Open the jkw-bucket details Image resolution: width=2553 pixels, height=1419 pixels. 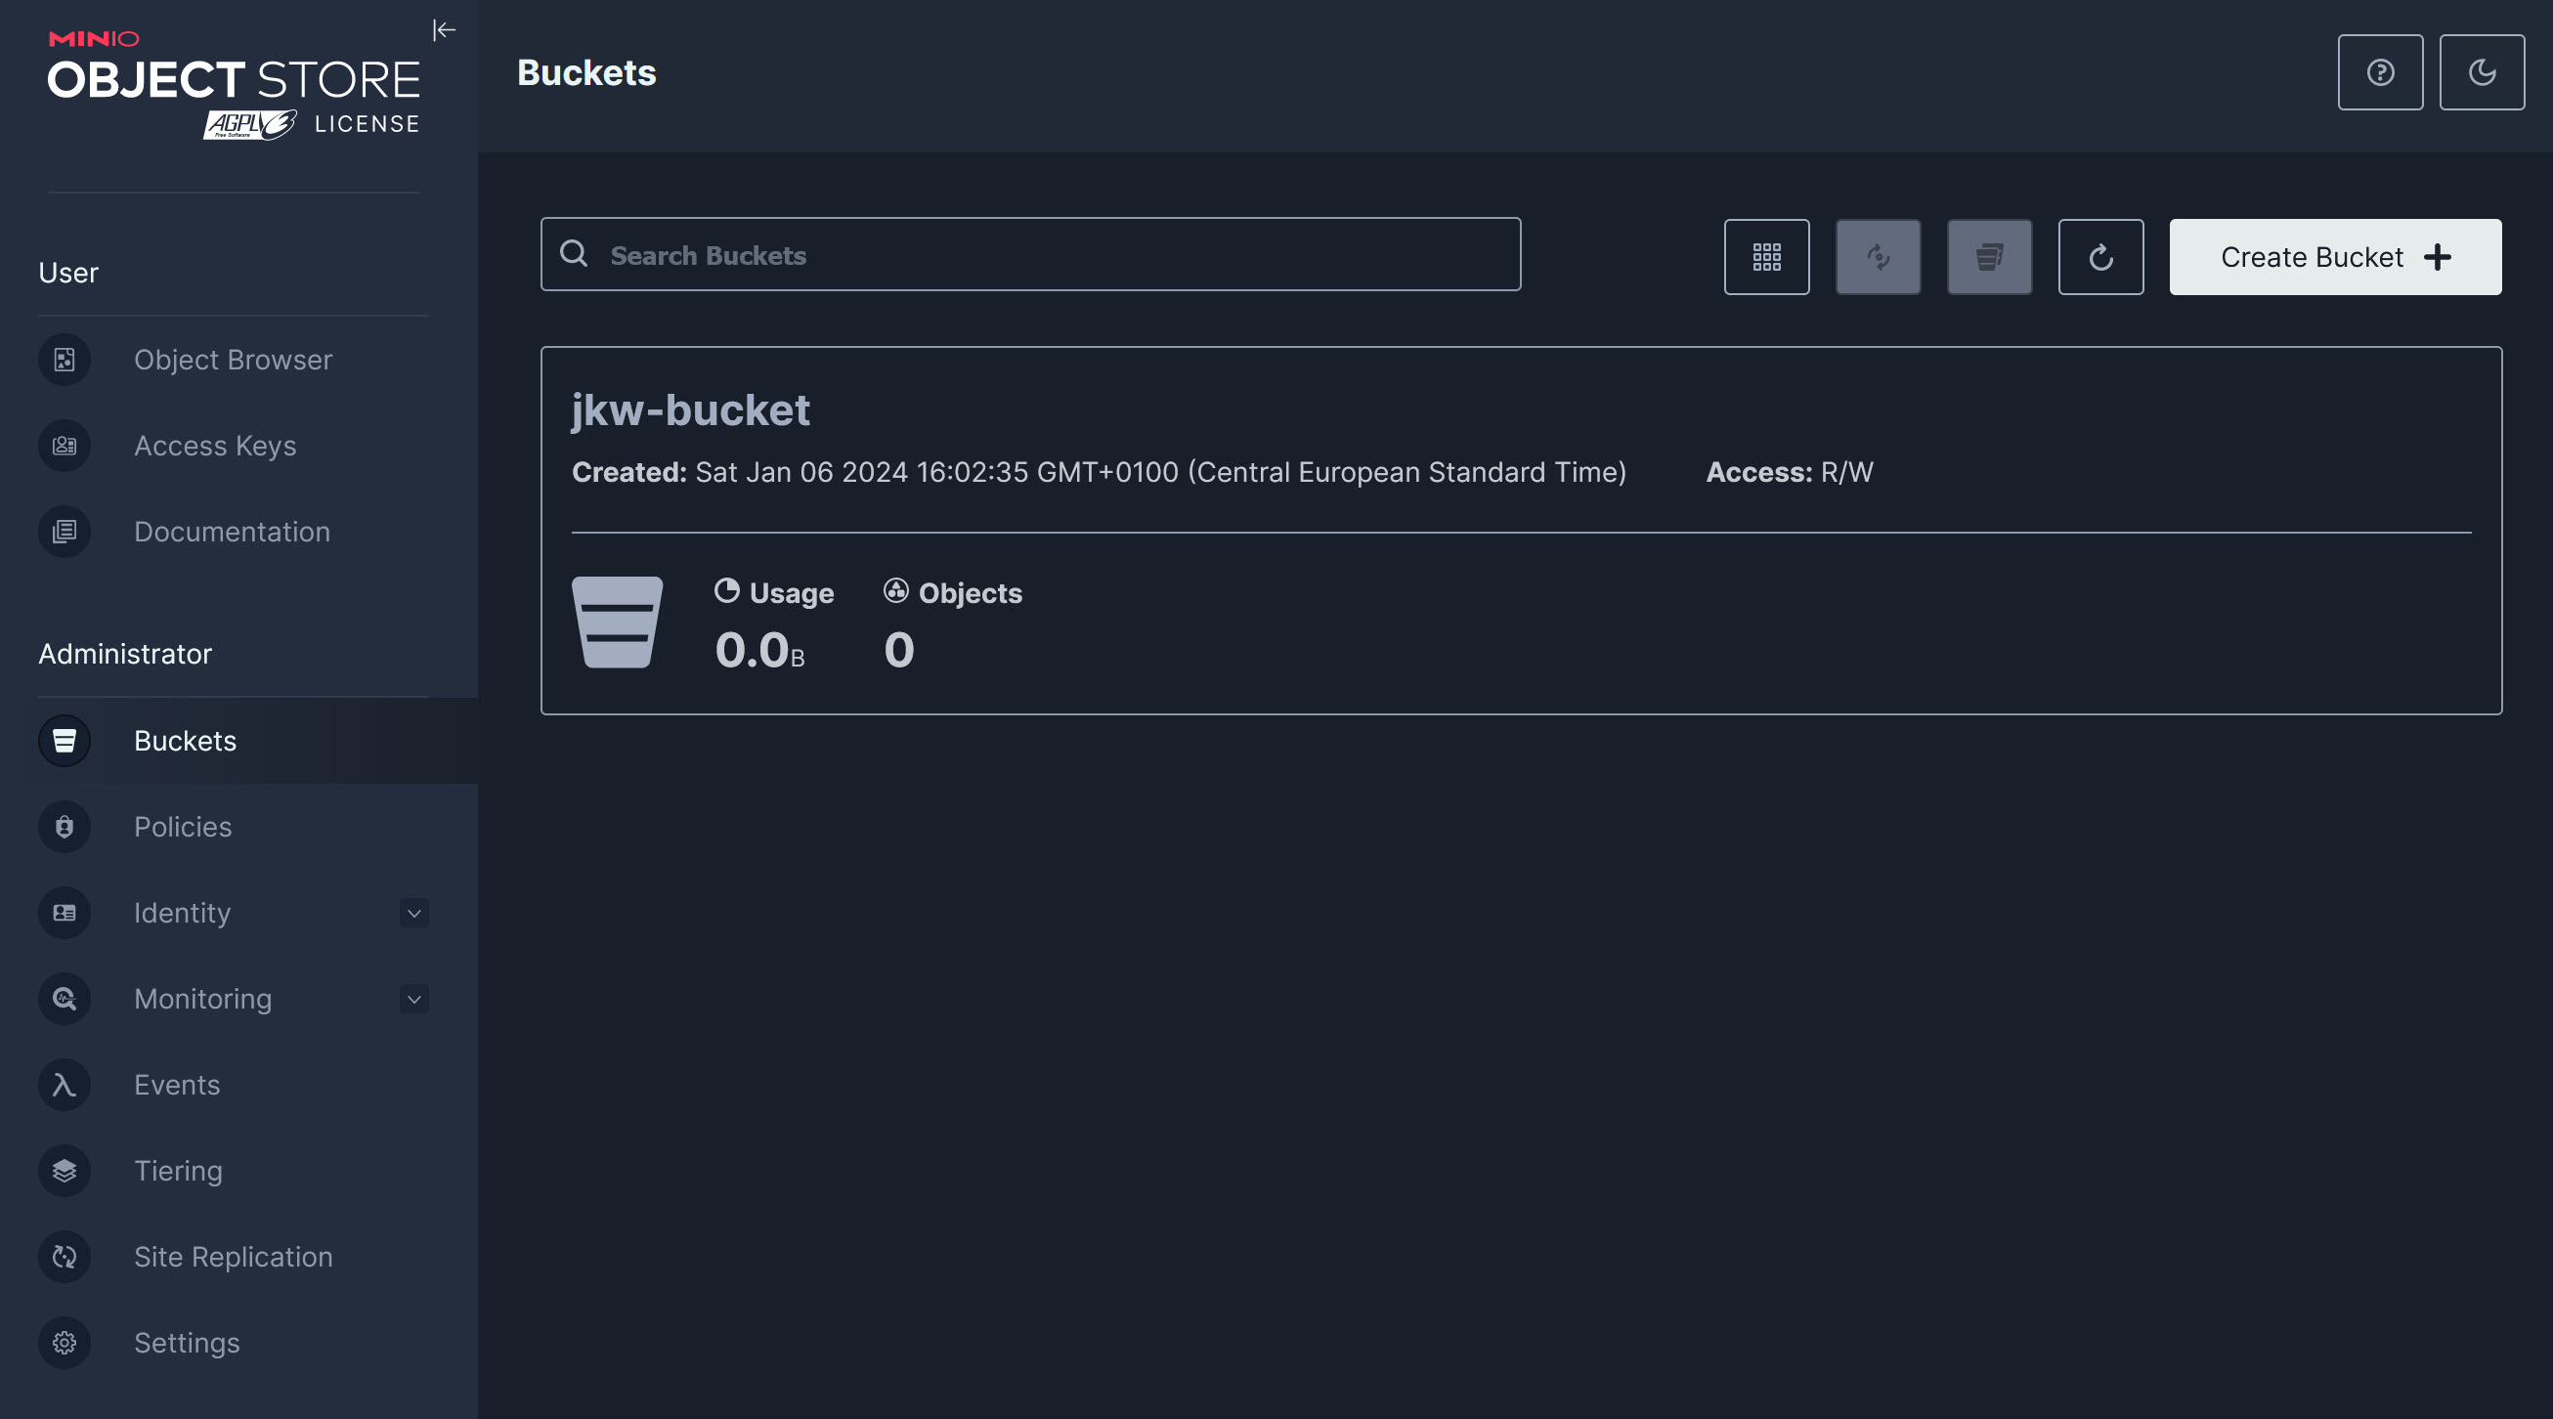(691, 409)
